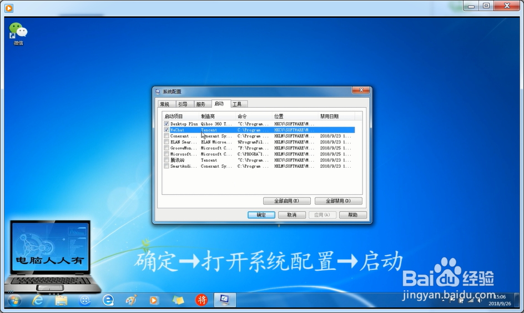The width and height of the screenshot is (524, 313).
Task: Open the sticky notes taskbar icon
Action: 178,300
